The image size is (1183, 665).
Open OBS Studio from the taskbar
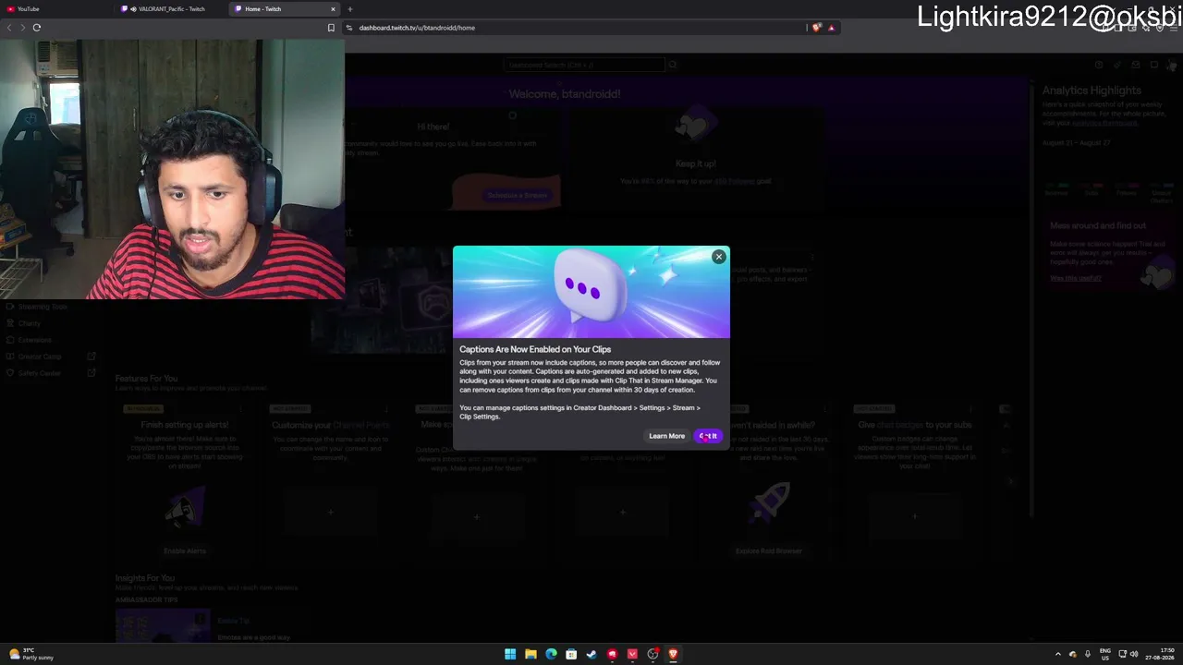[x=652, y=654]
